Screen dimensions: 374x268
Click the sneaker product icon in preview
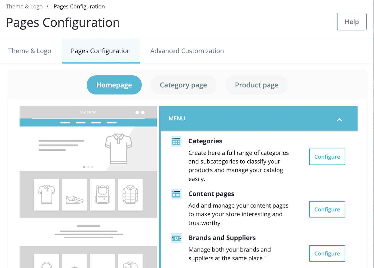click(74, 194)
